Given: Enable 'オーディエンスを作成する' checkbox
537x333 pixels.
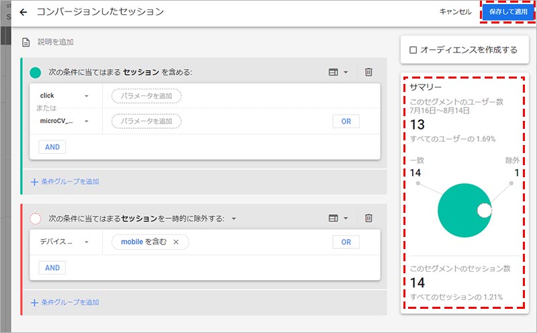Looking at the screenshot, I should pos(413,50).
